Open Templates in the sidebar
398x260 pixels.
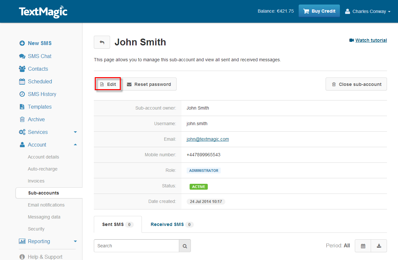click(x=39, y=107)
